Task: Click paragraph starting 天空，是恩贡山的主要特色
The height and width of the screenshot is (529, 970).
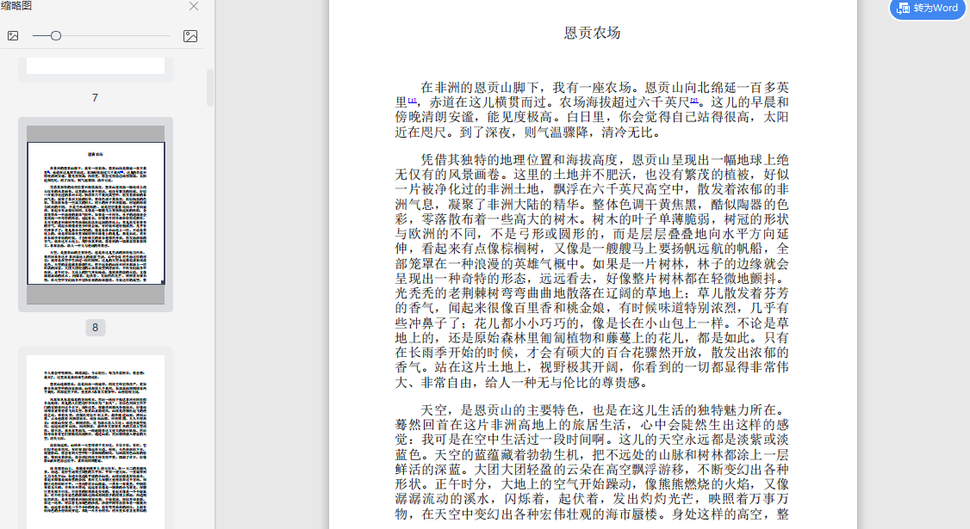Action: coord(592,462)
